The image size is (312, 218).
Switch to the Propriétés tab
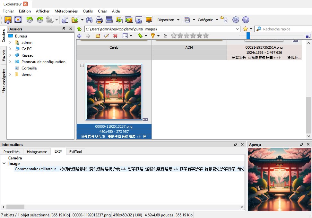[x=12, y=151]
